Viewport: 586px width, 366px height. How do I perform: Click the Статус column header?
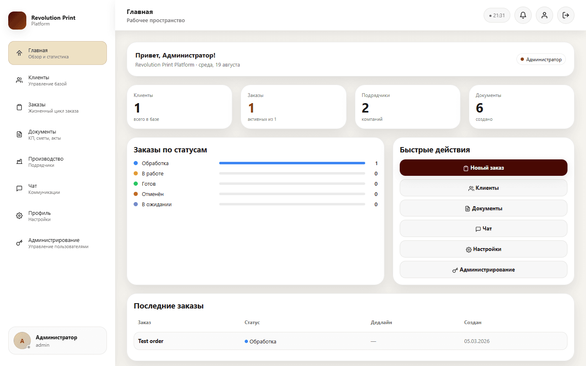coord(252,322)
